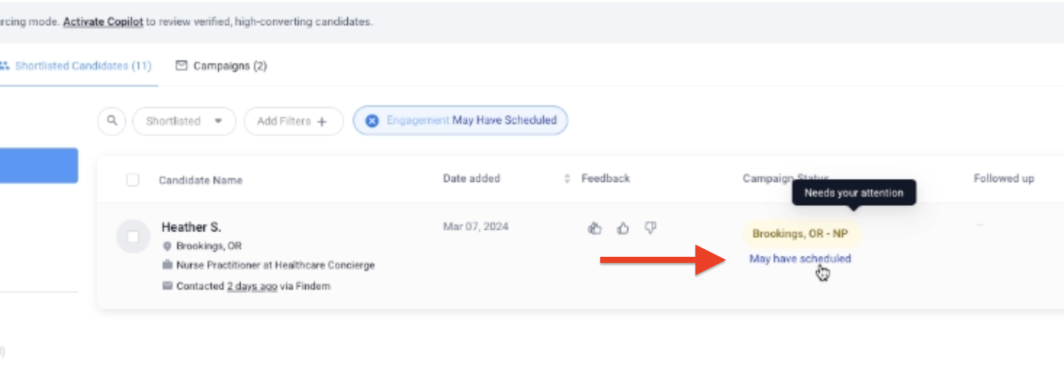The image size is (1064, 376).
Task: Click the Brookings, OR - NP campaign badge
Action: 799,233
